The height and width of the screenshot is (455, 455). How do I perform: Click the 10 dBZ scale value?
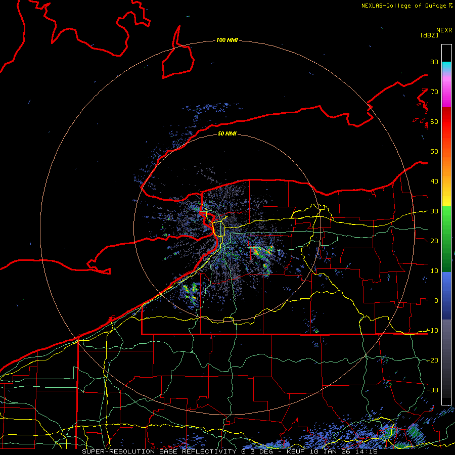coord(434,271)
